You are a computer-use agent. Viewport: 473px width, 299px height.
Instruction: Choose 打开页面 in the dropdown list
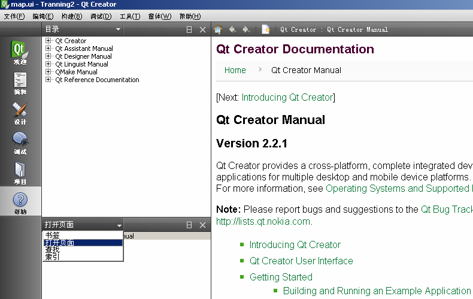pos(83,243)
